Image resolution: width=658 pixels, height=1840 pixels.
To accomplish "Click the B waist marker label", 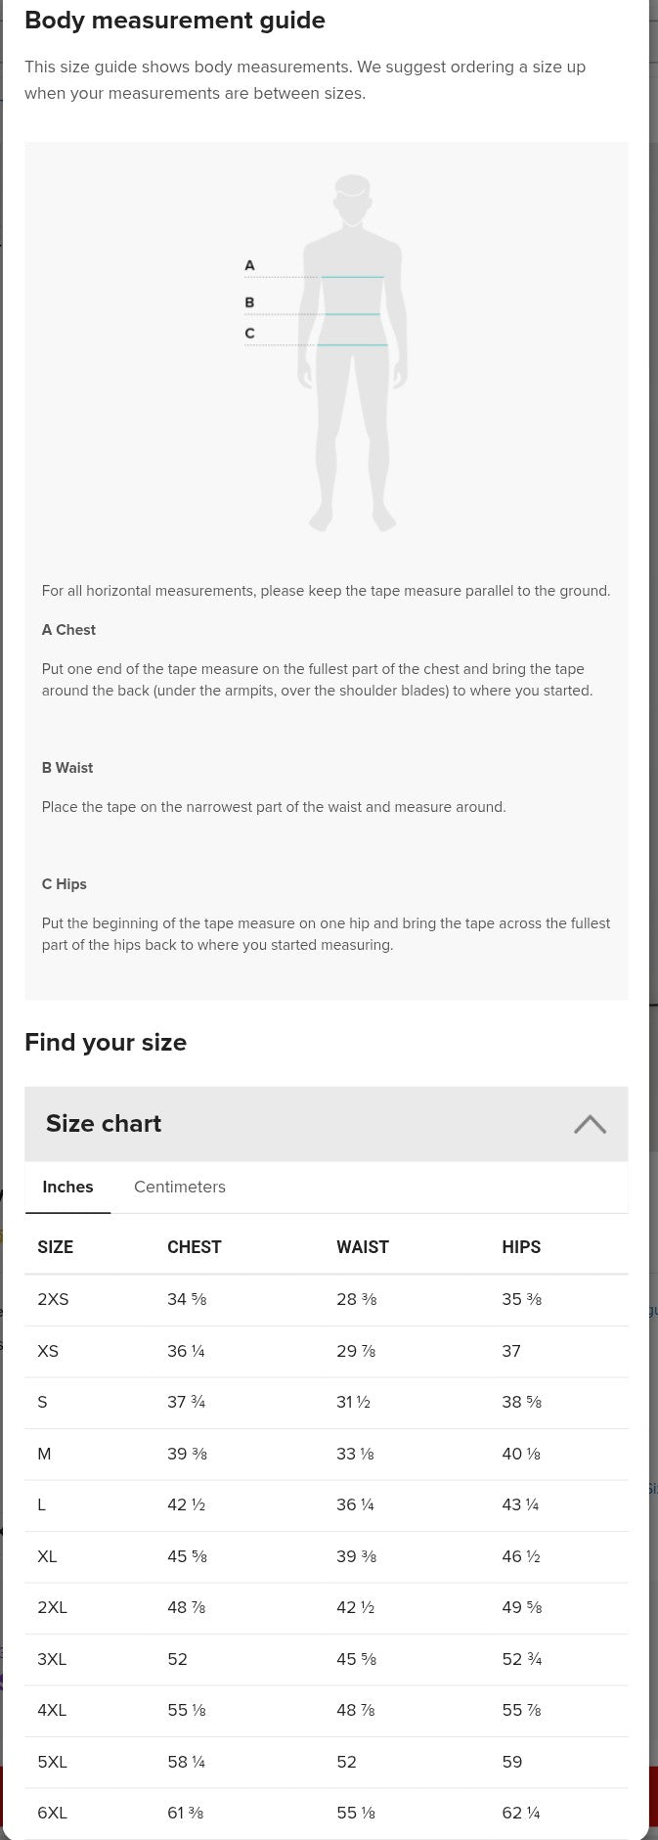I will pos(249,302).
